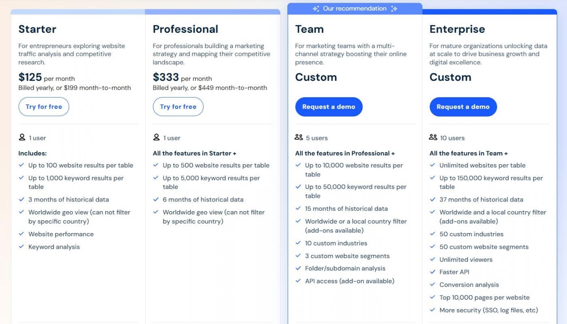Click the Starter plan heading
The height and width of the screenshot is (324, 567).
click(37, 29)
